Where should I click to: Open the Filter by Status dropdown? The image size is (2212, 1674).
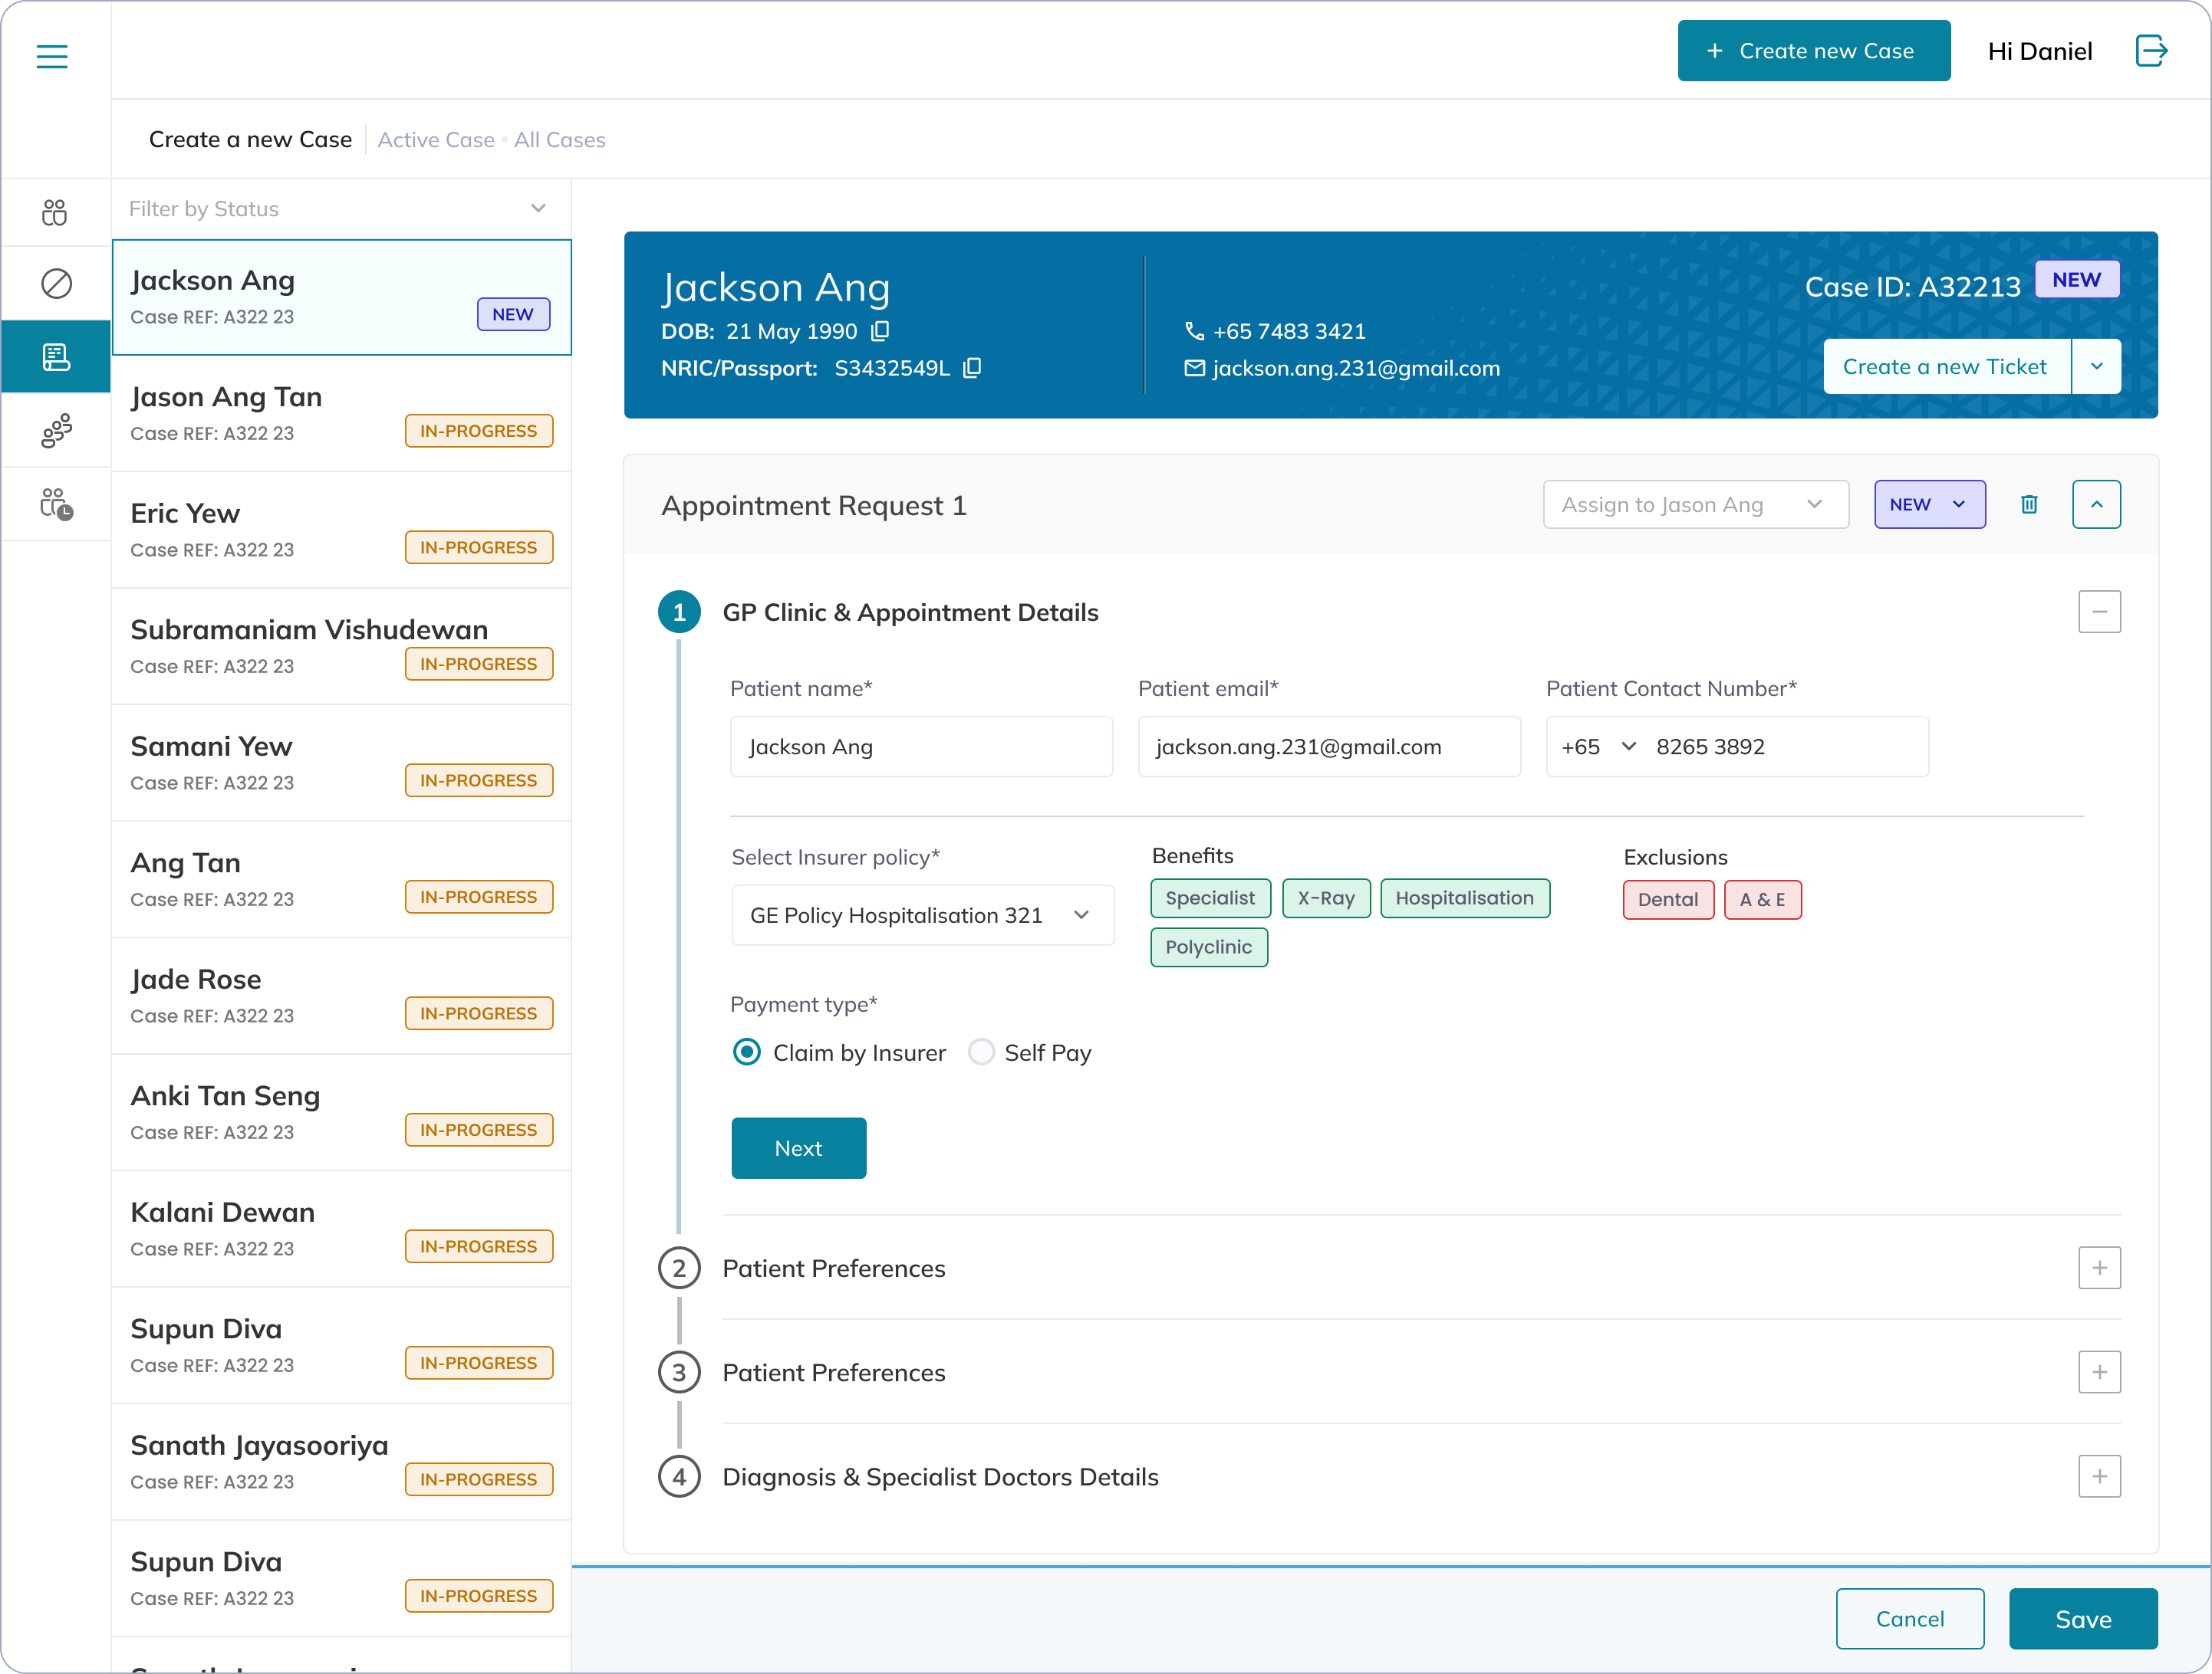pyautogui.click(x=341, y=209)
